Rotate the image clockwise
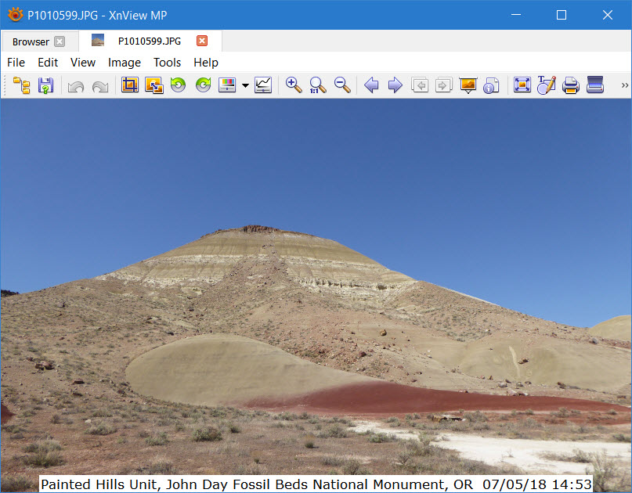 [203, 85]
